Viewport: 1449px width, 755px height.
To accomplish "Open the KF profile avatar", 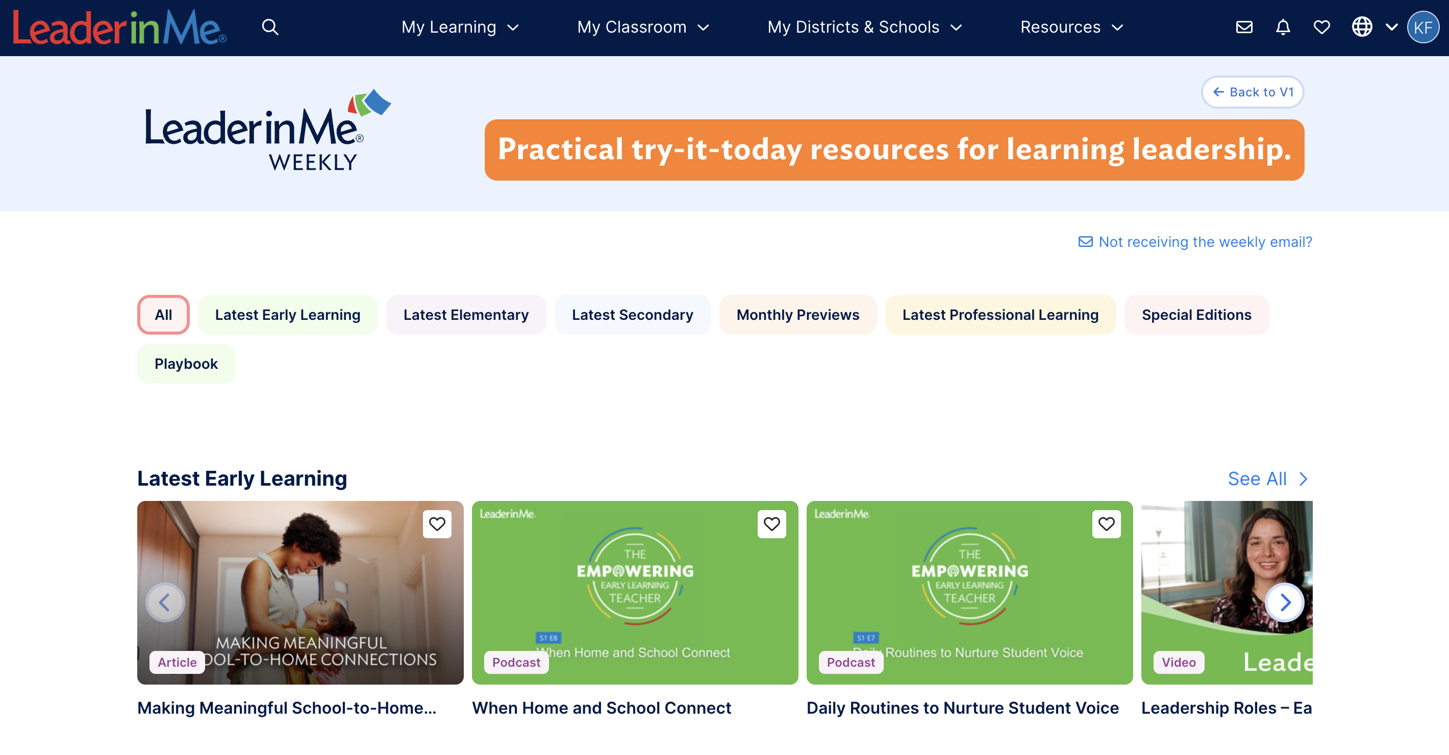I will click(1422, 27).
